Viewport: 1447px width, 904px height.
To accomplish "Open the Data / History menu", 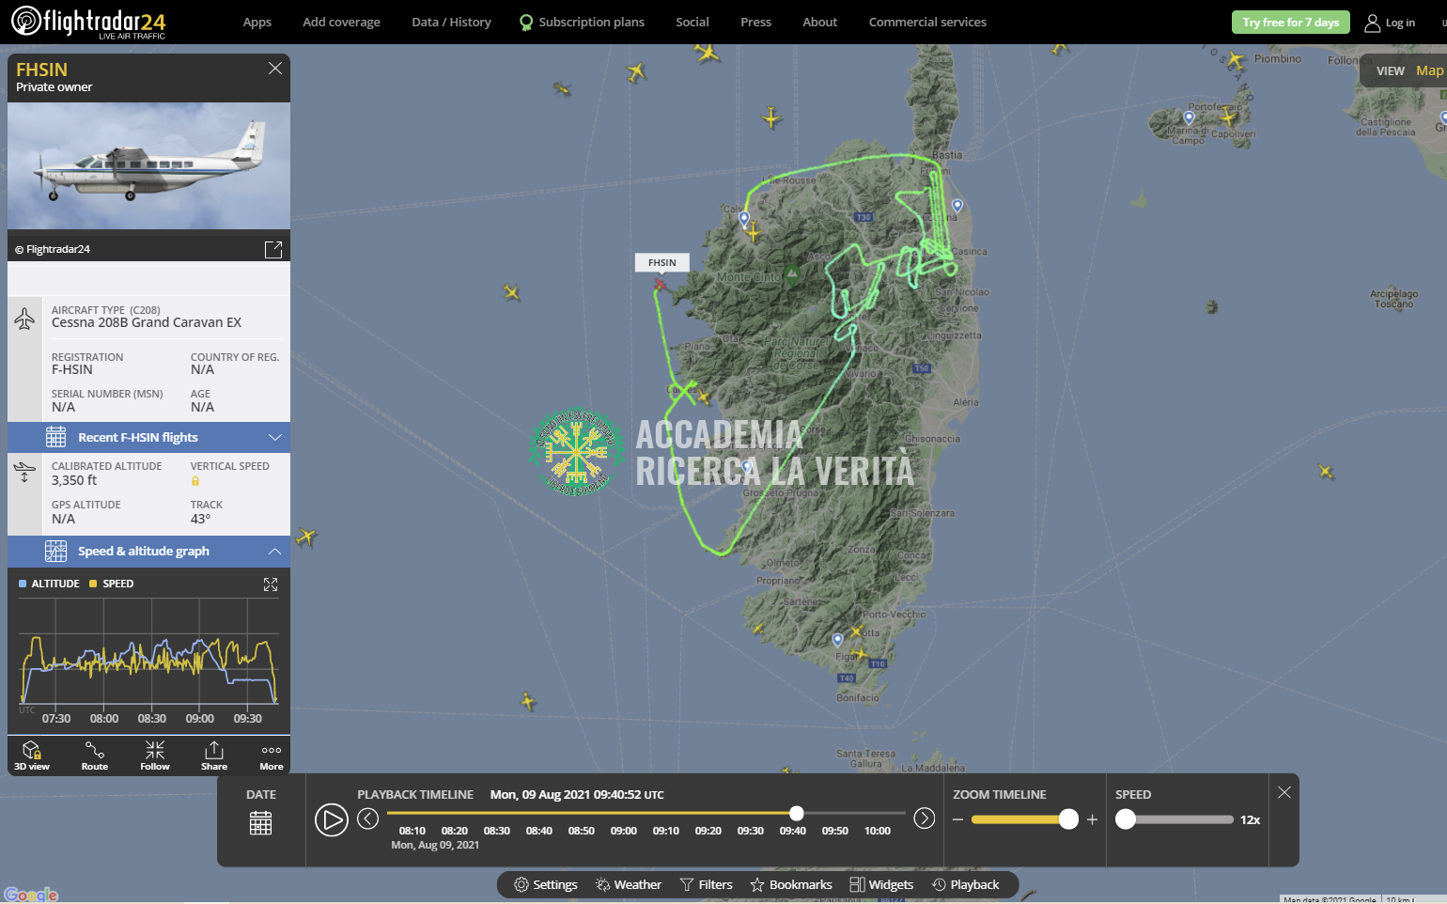I will (x=451, y=22).
